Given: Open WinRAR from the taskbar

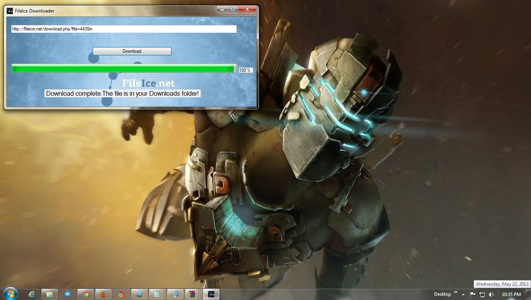Looking at the screenshot, I should coord(191,294).
